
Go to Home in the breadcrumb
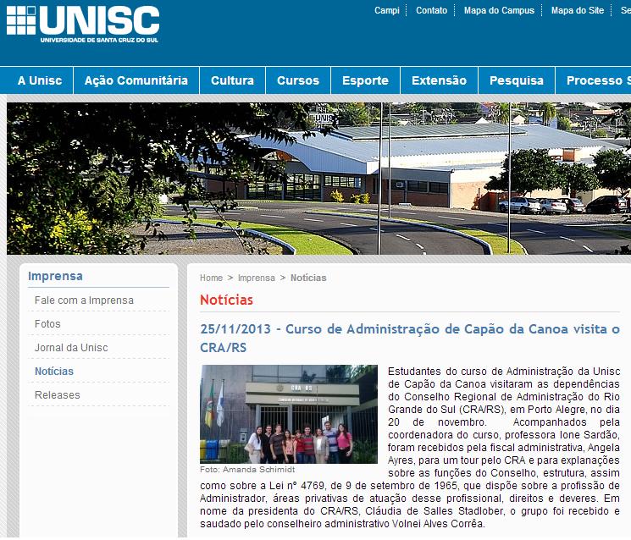point(211,278)
